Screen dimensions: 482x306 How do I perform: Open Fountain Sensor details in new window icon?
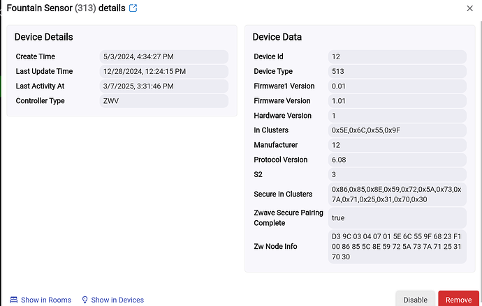133,8
